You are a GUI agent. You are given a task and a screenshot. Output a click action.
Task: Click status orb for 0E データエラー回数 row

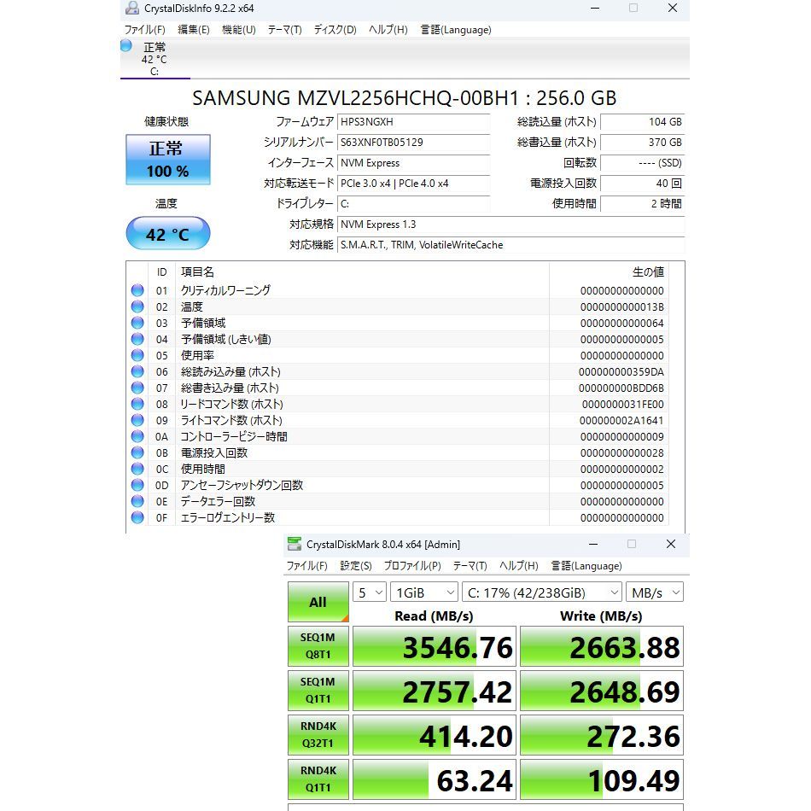[x=137, y=501]
